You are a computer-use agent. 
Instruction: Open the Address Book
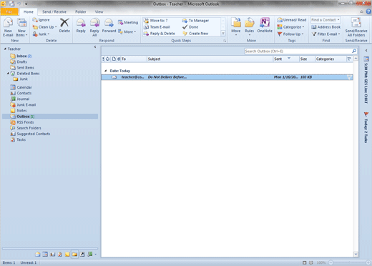326,27
